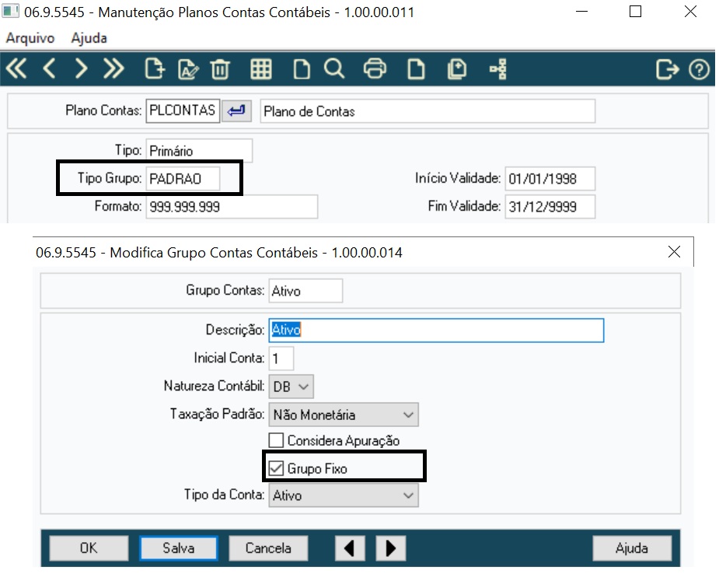This screenshot has width=719, height=574.
Task: Click the edit record pencil icon
Action: [x=188, y=69]
